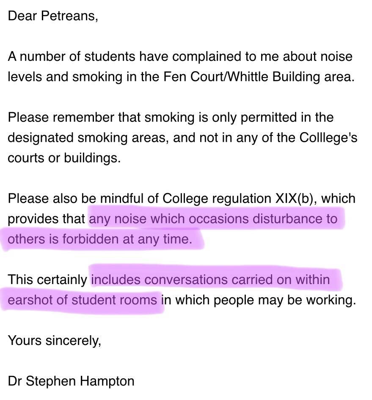The height and width of the screenshot is (400, 372).
Task: Select 'Fen Court/Whittle Building' text
Action: [241, 77]
